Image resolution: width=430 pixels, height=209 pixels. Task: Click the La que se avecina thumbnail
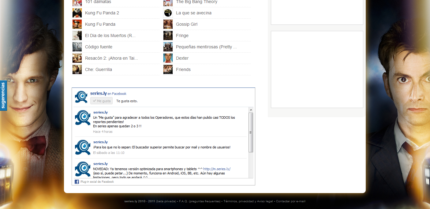pyautogui.click(x=168, y=13)
